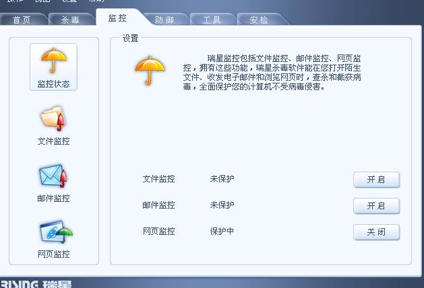Viewport: 424px width, 288px height.
Task: Select the 监控 tab
Action: 117,17
